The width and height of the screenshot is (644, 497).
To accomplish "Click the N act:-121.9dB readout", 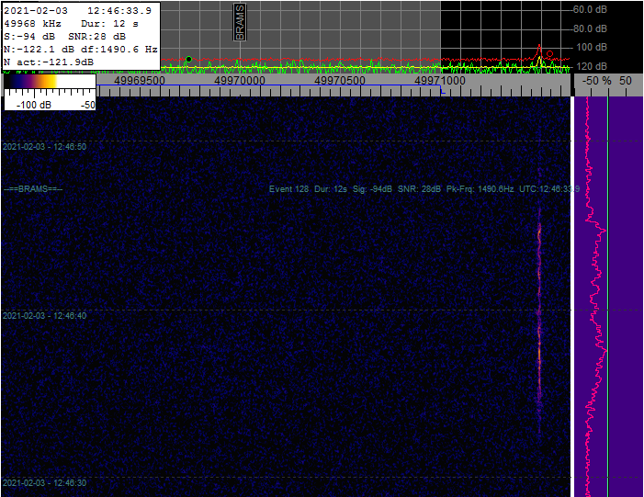I will [49, 62].
